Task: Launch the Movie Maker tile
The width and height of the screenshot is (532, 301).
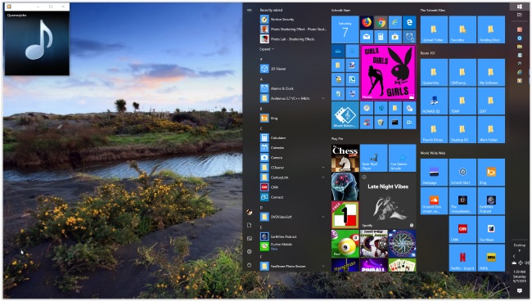Action: 345,115
